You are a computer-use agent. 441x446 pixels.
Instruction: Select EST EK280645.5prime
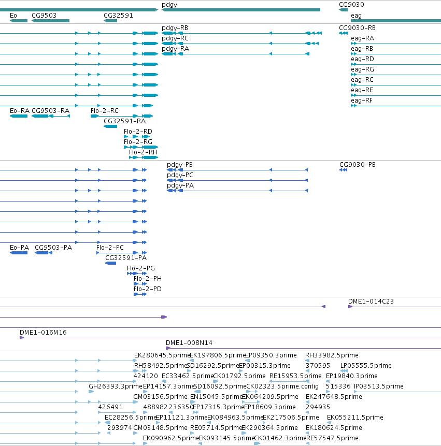(x=162, y=355)
